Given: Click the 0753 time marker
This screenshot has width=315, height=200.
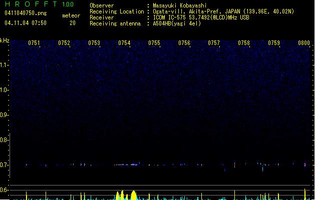Looking at the screenshot, I should 94,43.
